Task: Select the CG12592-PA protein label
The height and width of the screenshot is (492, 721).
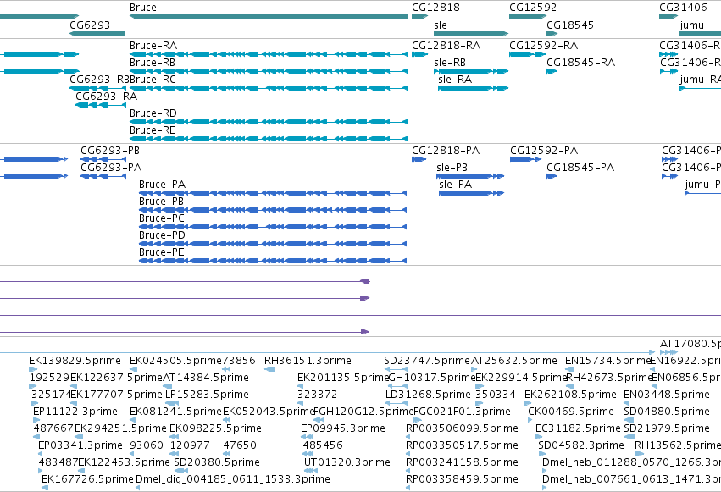Action: 544,151
